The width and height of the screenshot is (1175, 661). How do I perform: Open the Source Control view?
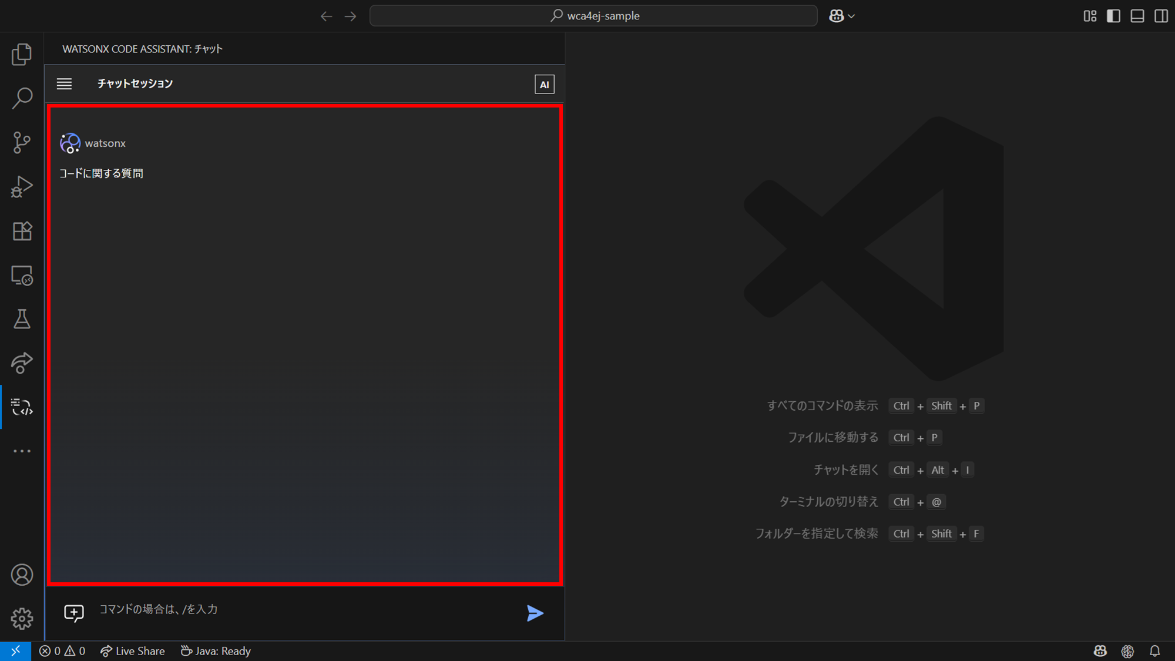pos(22,142)
